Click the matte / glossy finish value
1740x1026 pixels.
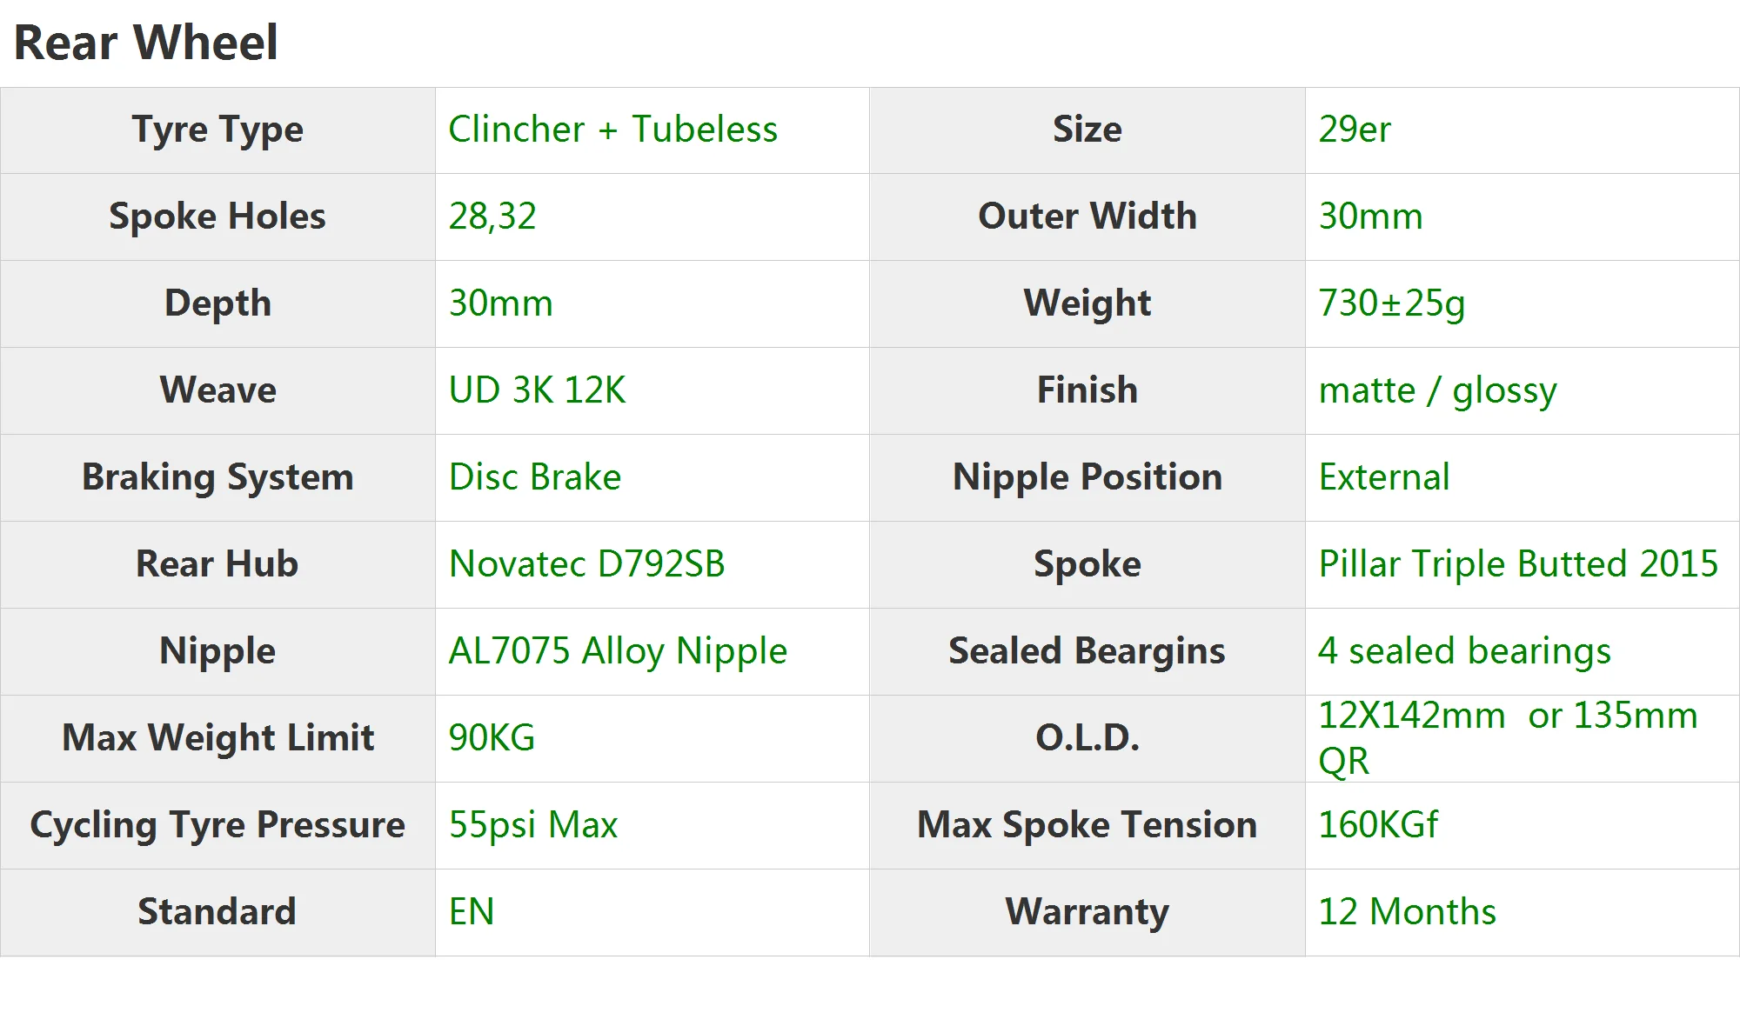[x=1437, y=390]
